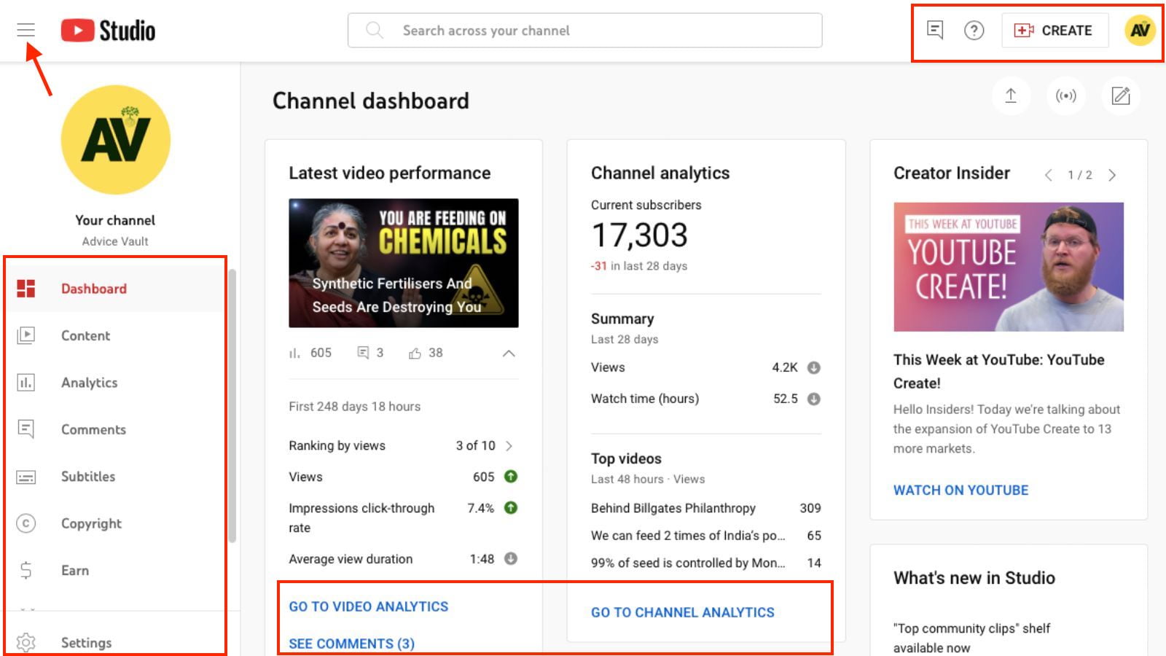This screenshot has height=656, width=1166.
Task: Open the WATCH ON YOUTUBE link
Action: point(960,490)
